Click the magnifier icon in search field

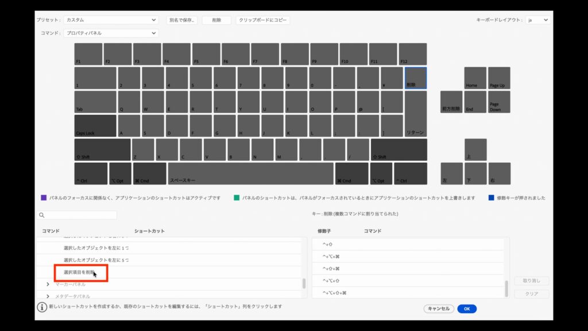(41, 215)
